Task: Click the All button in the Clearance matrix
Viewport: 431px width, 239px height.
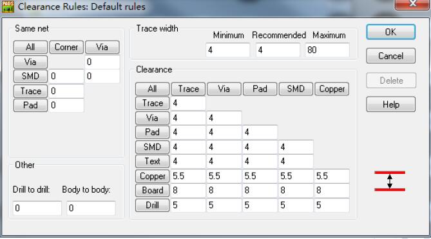Action: tap(152, 89)
